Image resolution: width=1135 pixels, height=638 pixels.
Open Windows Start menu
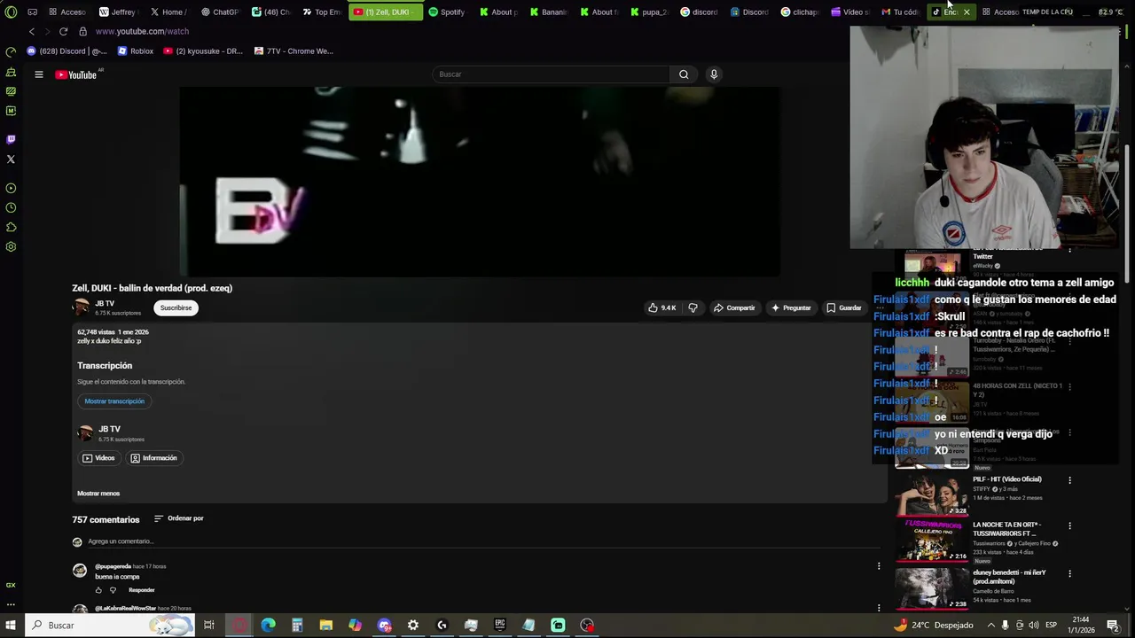pos(12,626)
